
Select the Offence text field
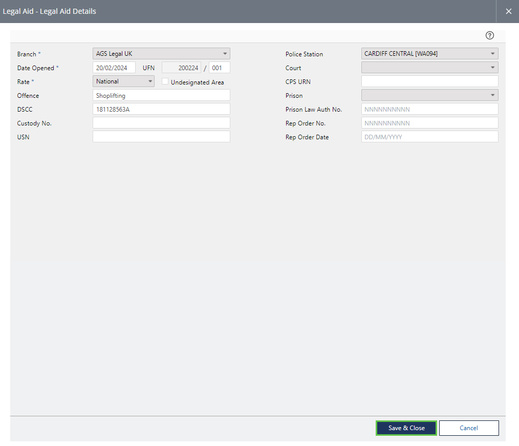(161, 95)
